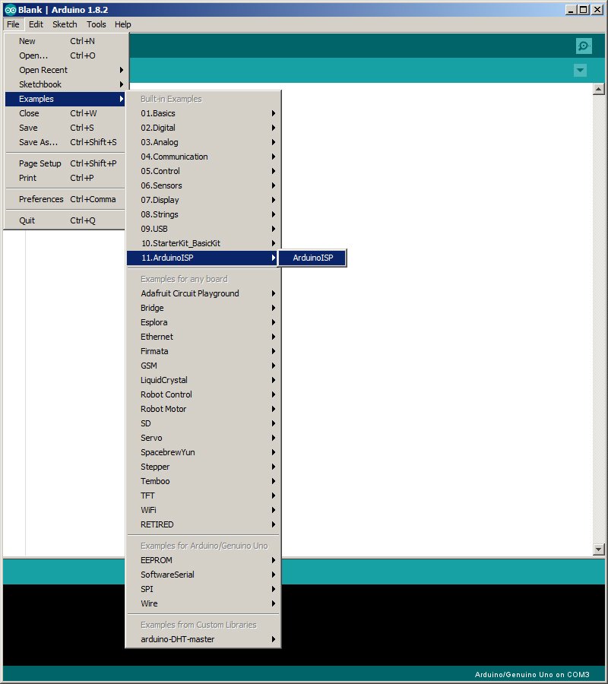Open the EEPROM examples submenu
Viewport: 608px width, 684px height.
click(203, 560)
